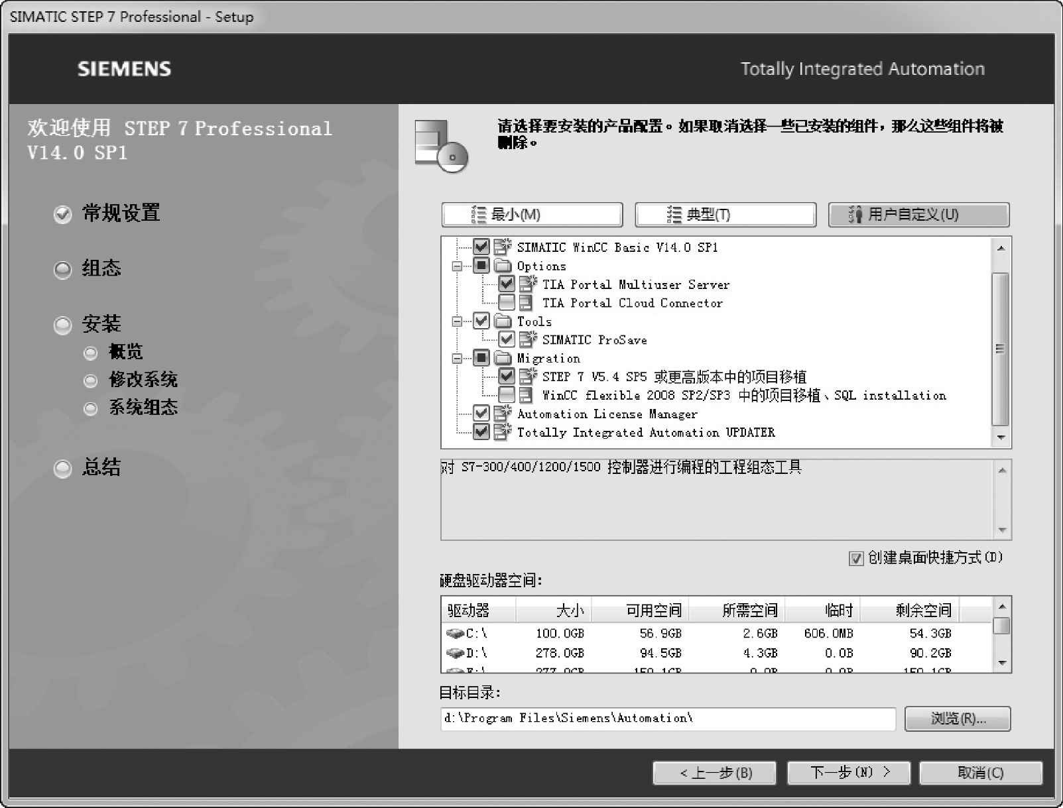Toggle 创建桌面快捷方式(D) checkbox
Viewport: 1063px width, 808px height.
click(856, 558)
